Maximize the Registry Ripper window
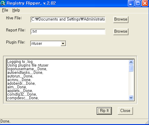149x125 pixels. point(138,3)
